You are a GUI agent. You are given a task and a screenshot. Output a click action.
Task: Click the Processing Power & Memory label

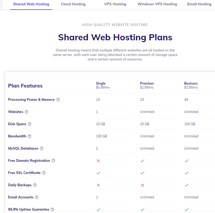pyautogui.click(x=31, y=99)
